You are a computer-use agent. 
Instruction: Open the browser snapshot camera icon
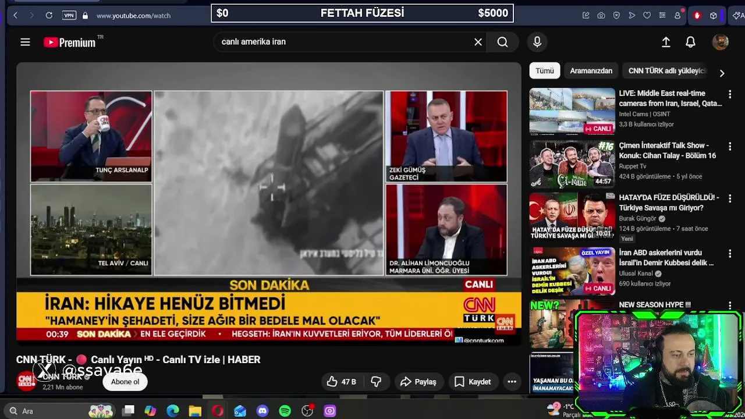pyautogui.click(x=601, y=16)
